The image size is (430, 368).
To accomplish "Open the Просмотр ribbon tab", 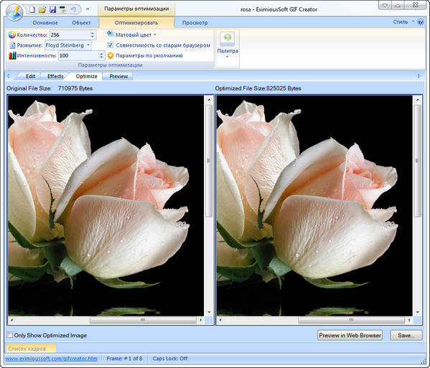I will pos(195,23).
